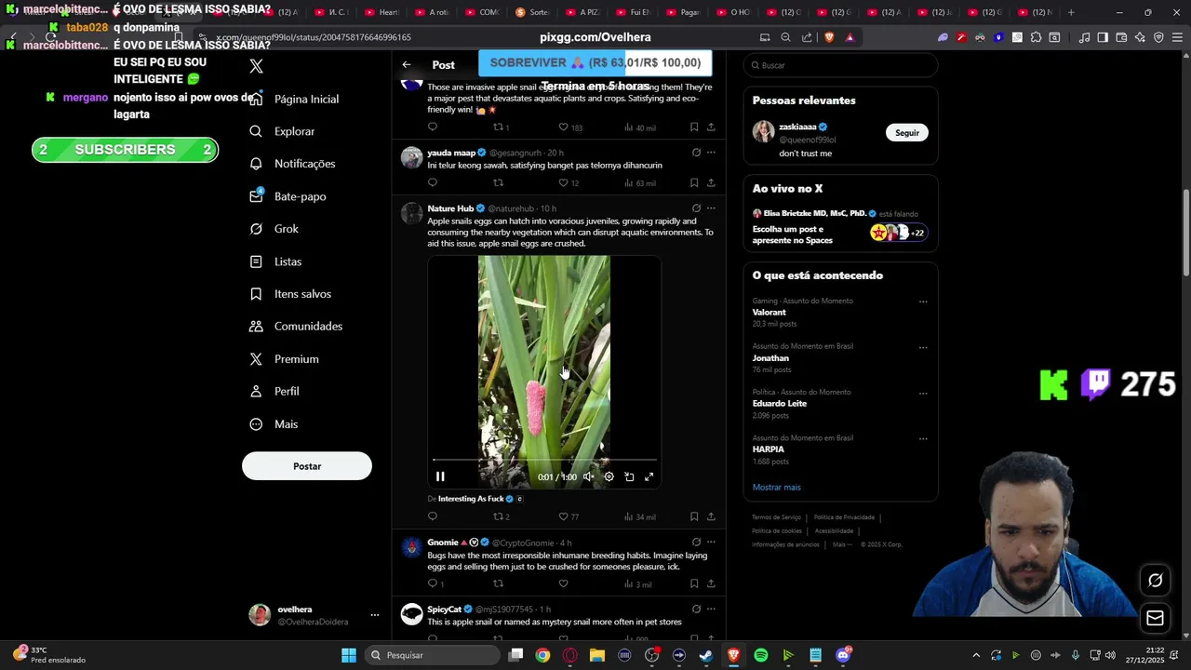Click the Brave shields icon
This screenshot has height=670, width=1191.
pyautogui.click(x=829, y=37)
